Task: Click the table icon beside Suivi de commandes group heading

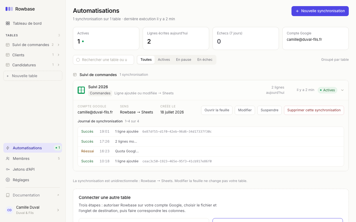Action: [x=75, y=75]
